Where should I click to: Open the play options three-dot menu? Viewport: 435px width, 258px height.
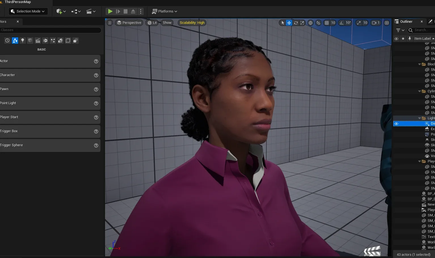click(x=141, y=11)
